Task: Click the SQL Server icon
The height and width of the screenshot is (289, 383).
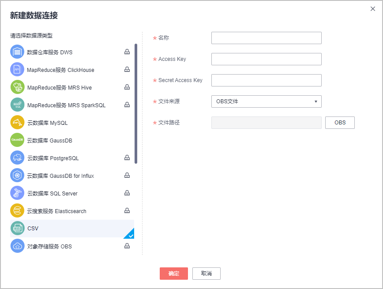Action: pos(17,193)
